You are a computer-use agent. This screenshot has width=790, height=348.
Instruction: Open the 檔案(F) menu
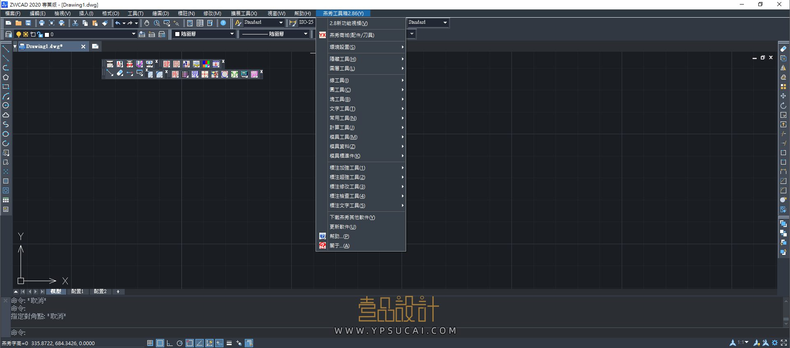tap(13, 14)
